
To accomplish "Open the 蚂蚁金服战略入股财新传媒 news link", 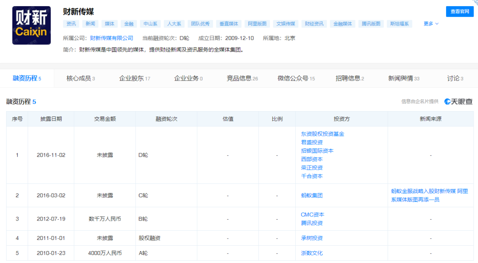I will point(423,191).
